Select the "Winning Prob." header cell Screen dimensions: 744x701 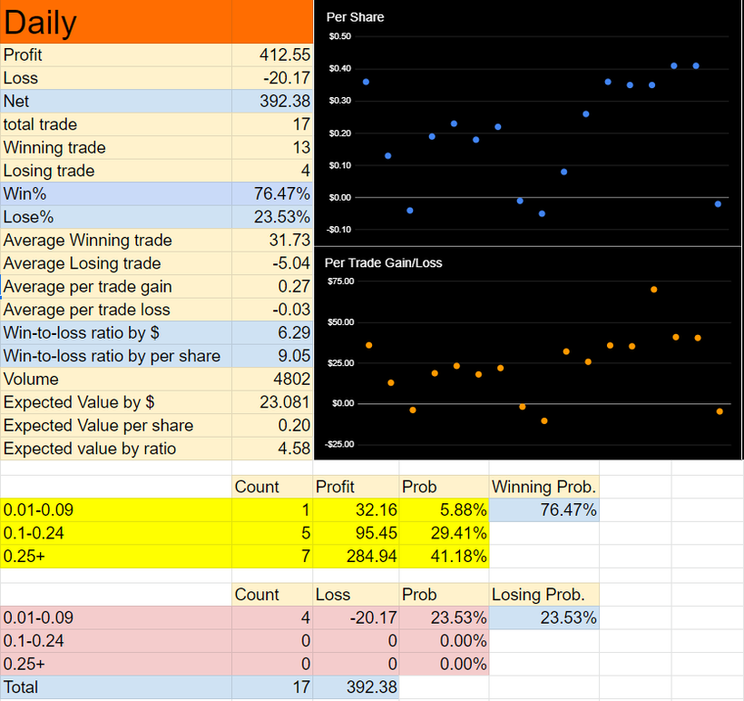coord(543,487)
